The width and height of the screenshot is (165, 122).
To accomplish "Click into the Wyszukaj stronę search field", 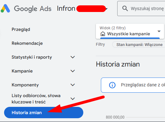I will coord(141,9).
